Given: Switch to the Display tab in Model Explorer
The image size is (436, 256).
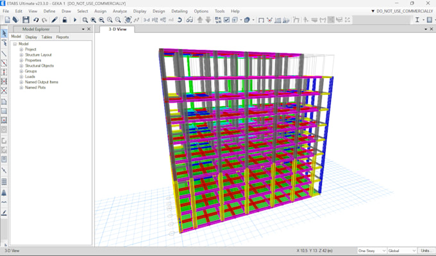Looking at the screenshot, I should tap(31, 37).
